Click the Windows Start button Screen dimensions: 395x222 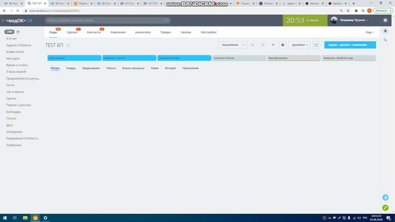click(5, 218)
